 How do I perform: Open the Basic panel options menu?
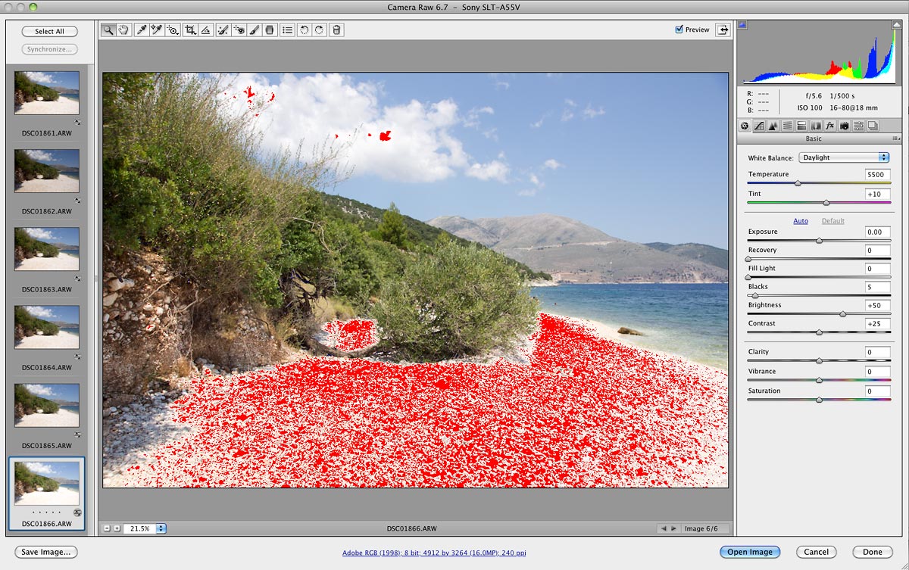[896, 139]
